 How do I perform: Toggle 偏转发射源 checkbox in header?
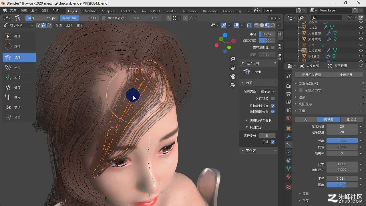point(104,18)
